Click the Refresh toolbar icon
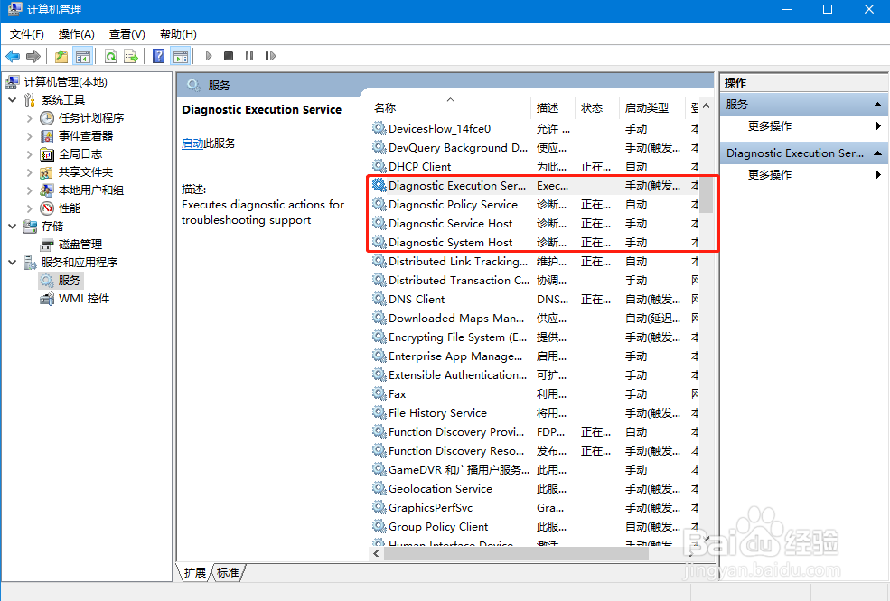The height and width of the screenshot is (601, 890). click(110, 56)
